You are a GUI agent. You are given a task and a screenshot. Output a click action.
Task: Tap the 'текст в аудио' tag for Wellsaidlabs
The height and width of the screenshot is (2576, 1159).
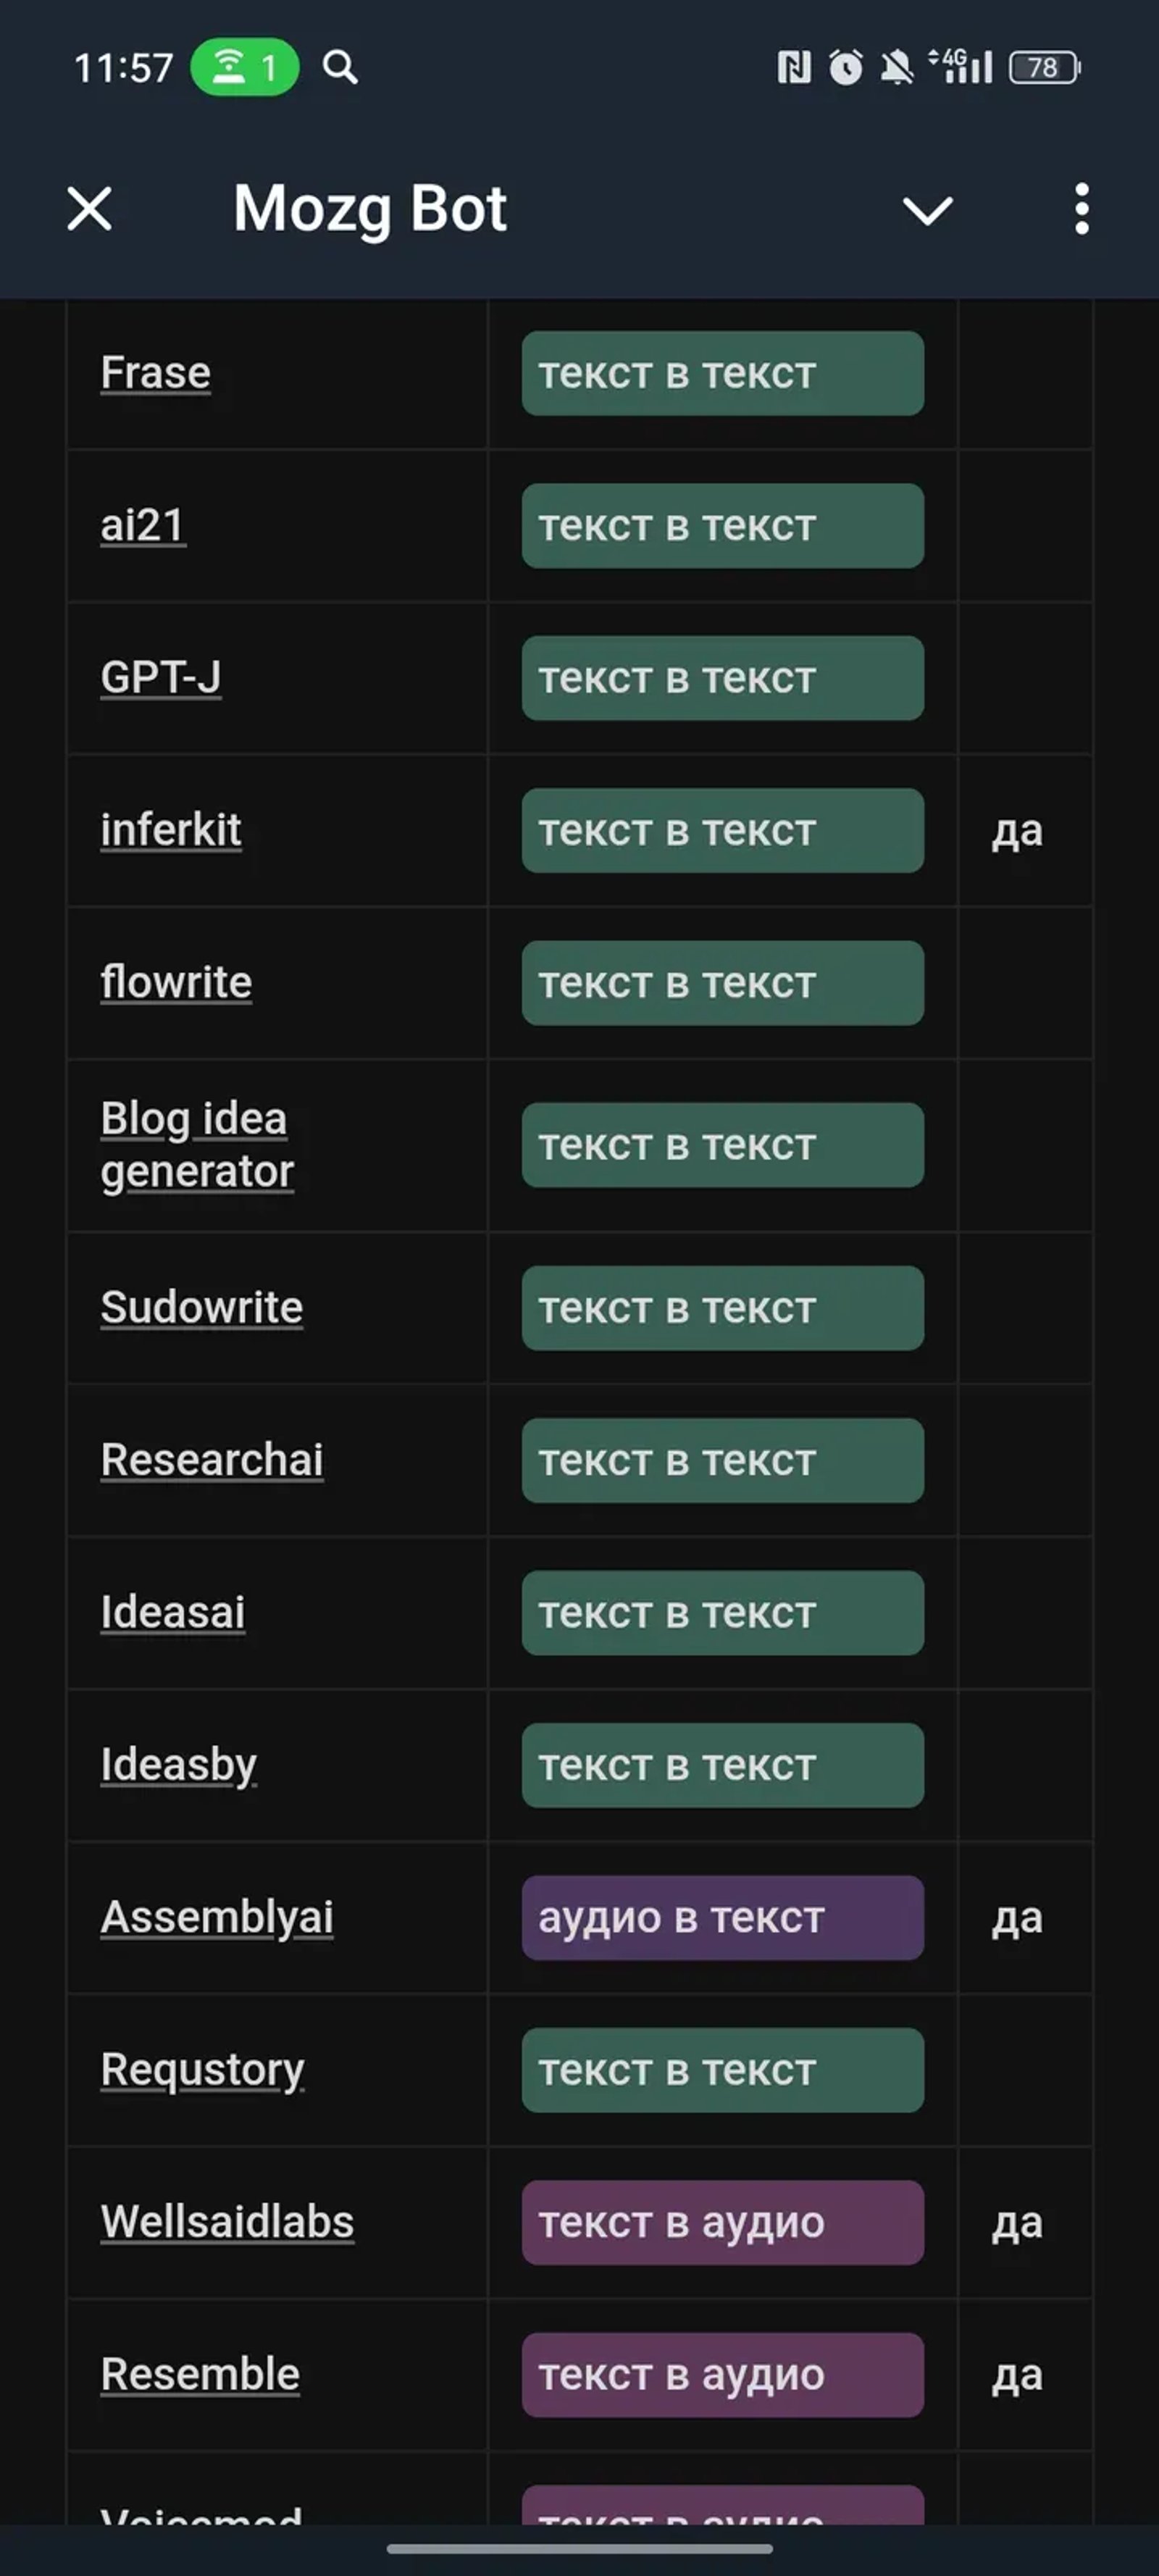pos(723,2222)
